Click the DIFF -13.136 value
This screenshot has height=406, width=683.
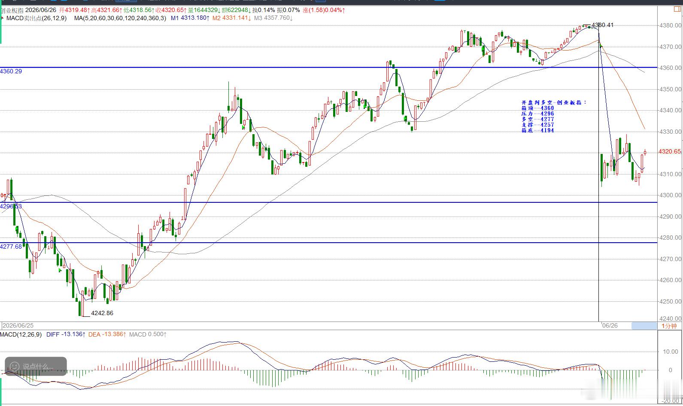[x=66, y=334]
